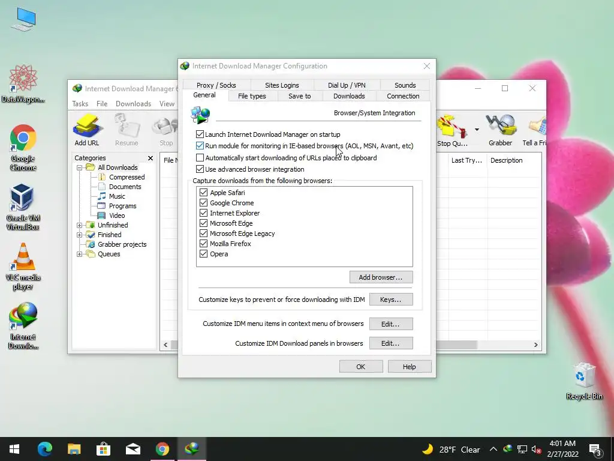This screenshot has width=614, height=461.
Task: Switch to Sounds tab
Action: (405, 85)
